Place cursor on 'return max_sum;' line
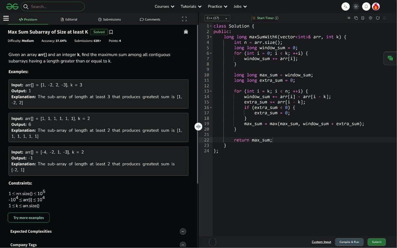The image size is (397, 248). 253,140
